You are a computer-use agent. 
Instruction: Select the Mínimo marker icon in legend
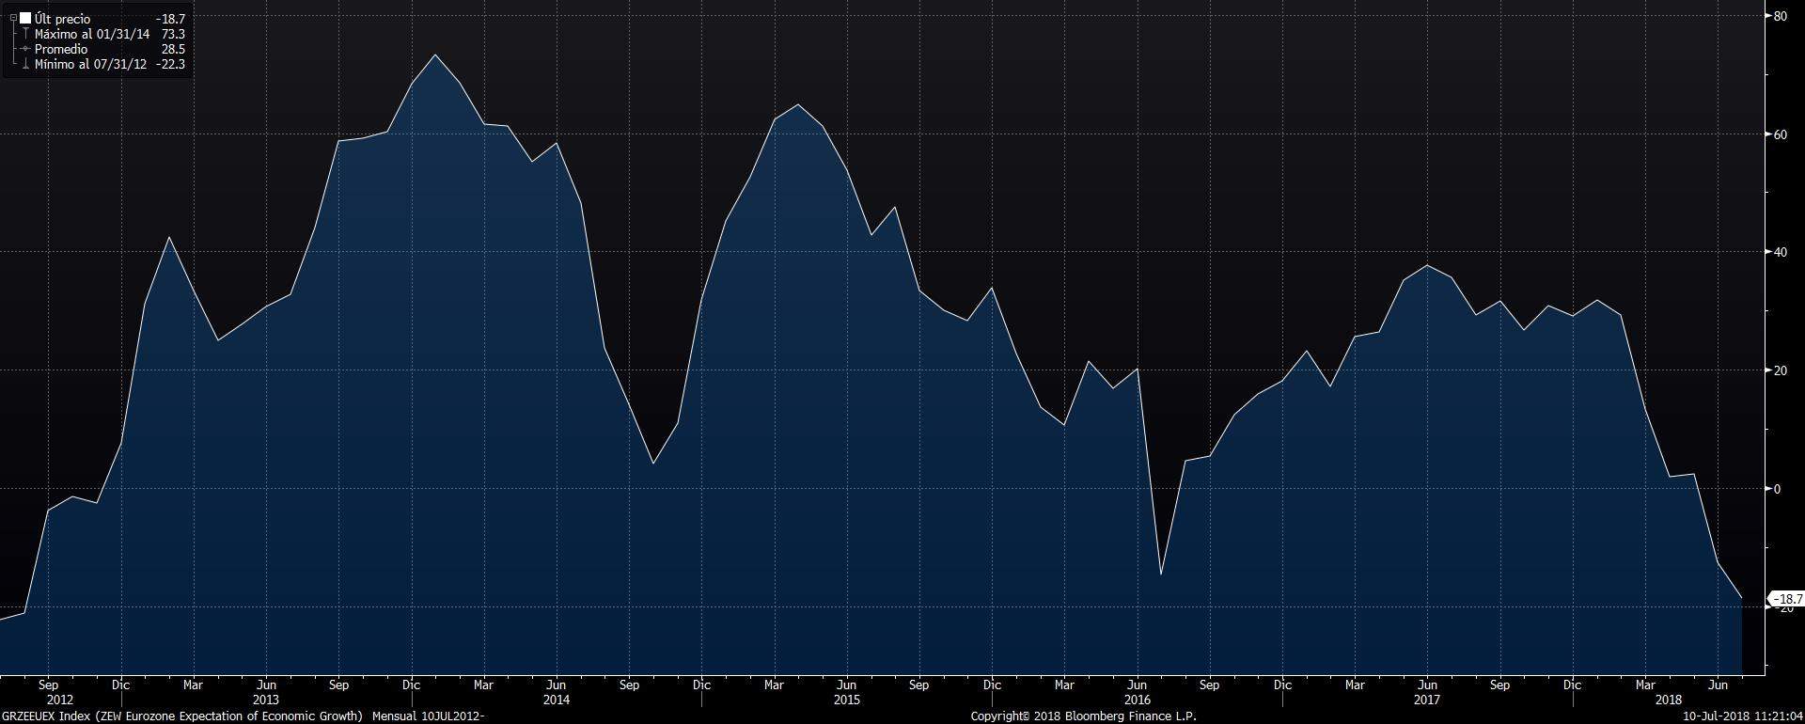25,64
